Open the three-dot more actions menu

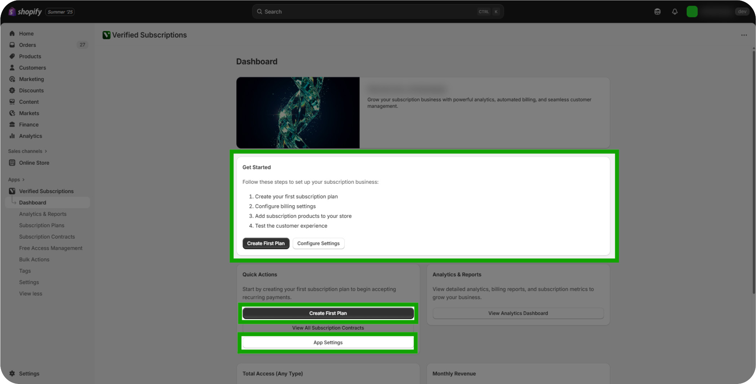click(744, 35)
